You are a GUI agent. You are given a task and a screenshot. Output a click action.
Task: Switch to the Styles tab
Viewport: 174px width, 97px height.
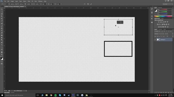pyautogui.click(x=162, y=18)
